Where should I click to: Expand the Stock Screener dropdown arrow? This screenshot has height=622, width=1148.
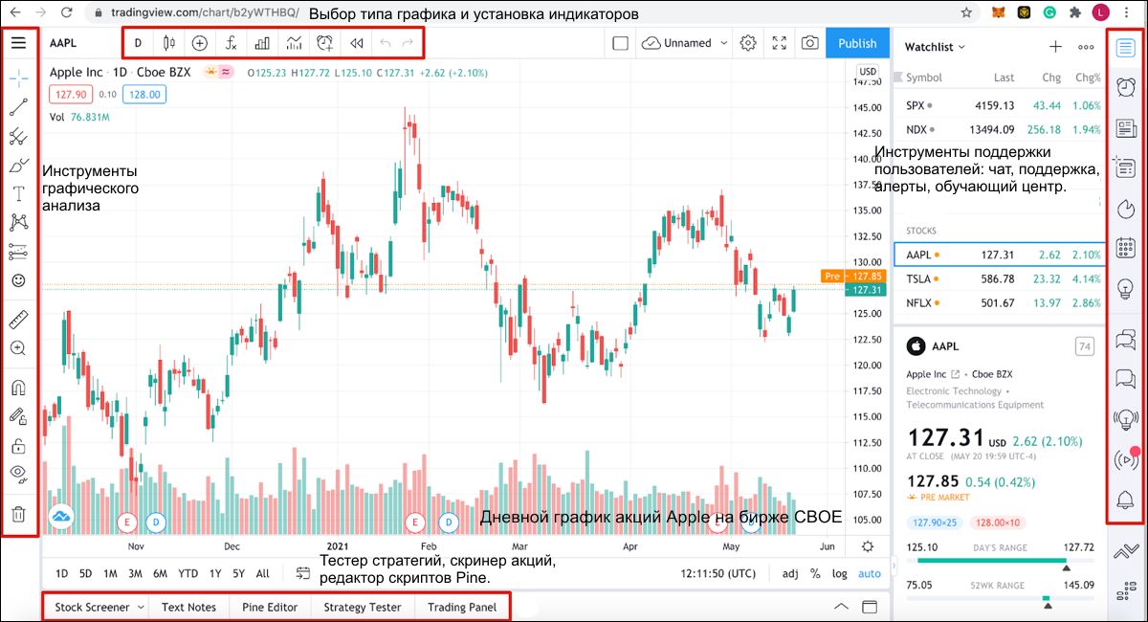pos(141,607)
